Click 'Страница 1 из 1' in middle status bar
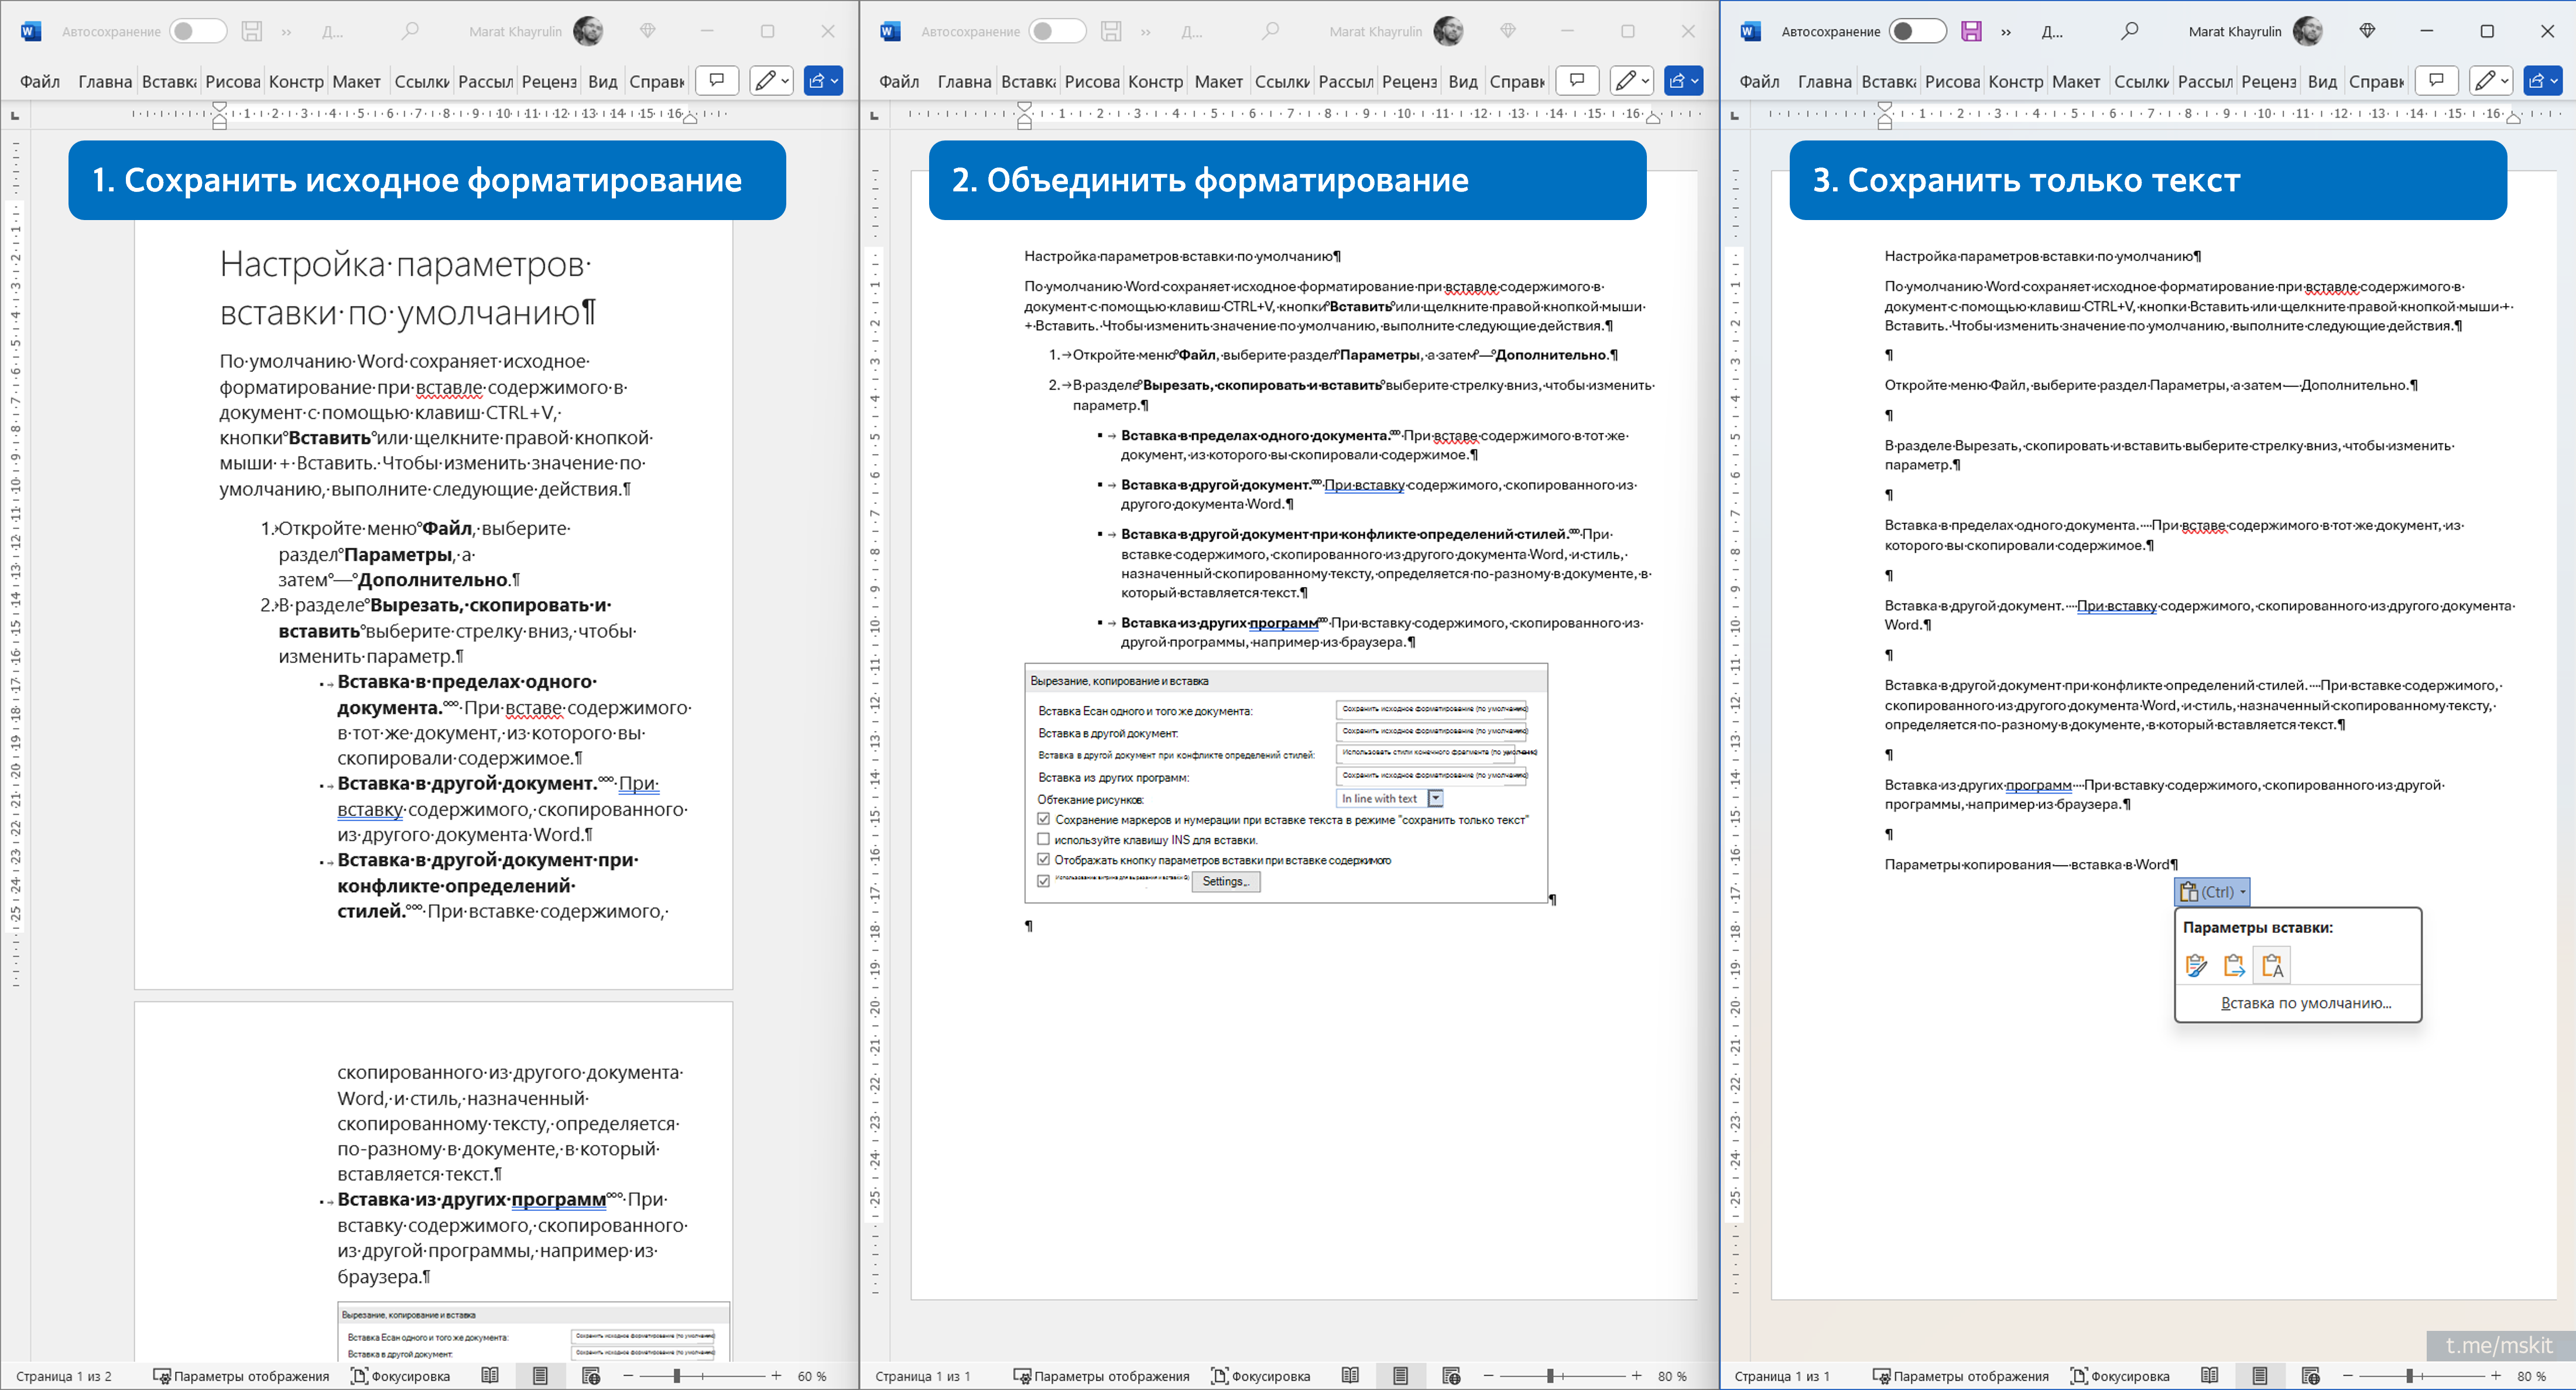The height and width of the screenshot is (1390, 2576). 923,1376
